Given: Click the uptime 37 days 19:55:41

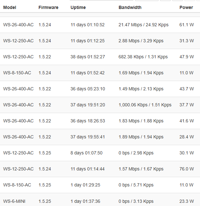Looking at the screenshot, I should (x=88, y=137).
